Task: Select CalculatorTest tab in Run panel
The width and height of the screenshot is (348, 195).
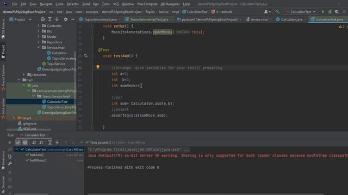Action: [x=34, y=135]
